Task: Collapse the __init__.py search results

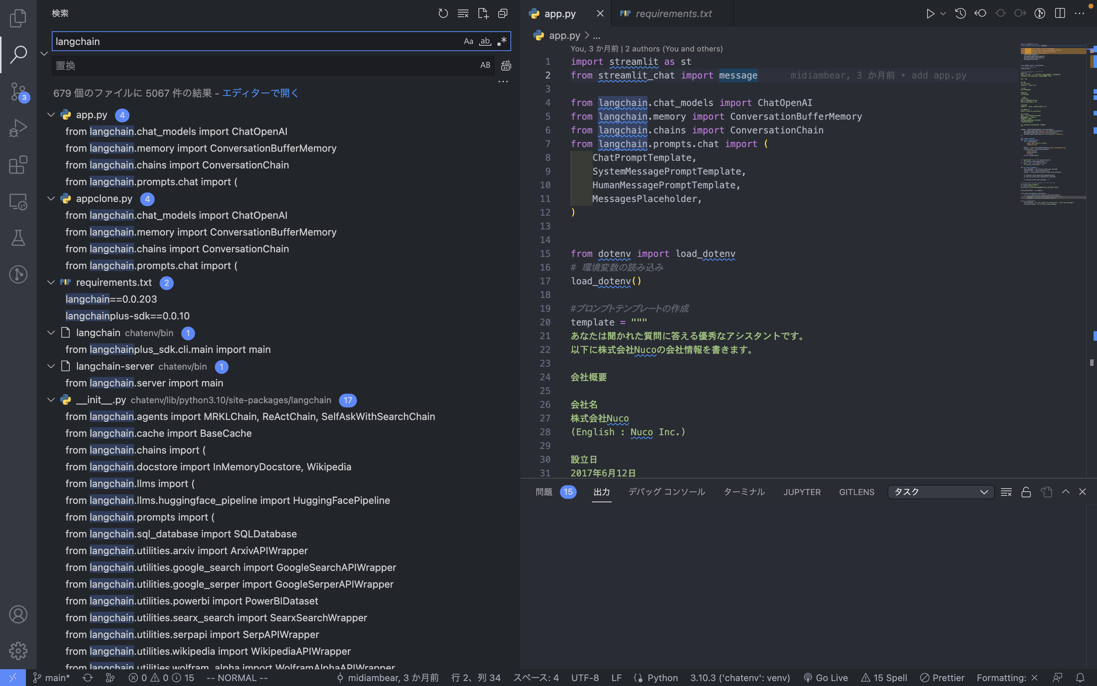Action: point(51,400)
